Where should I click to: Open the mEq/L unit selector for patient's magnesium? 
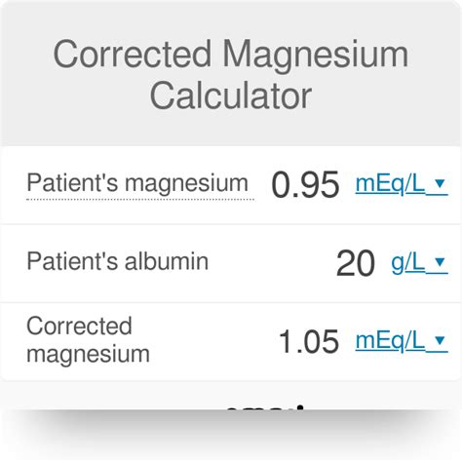[402, 184]
